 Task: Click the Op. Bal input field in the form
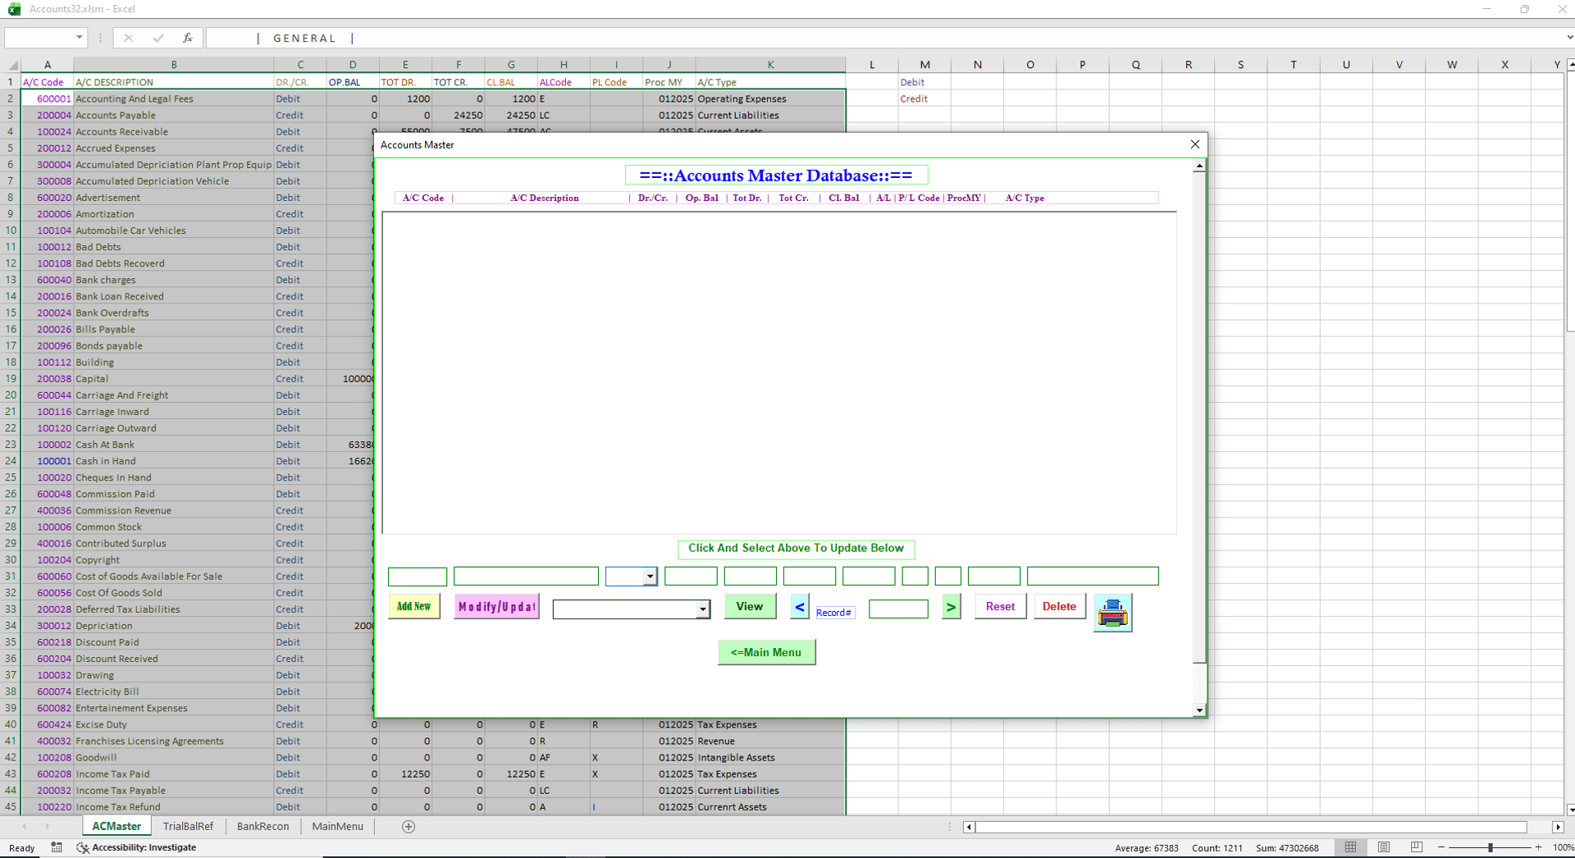[x=691, y=577]
